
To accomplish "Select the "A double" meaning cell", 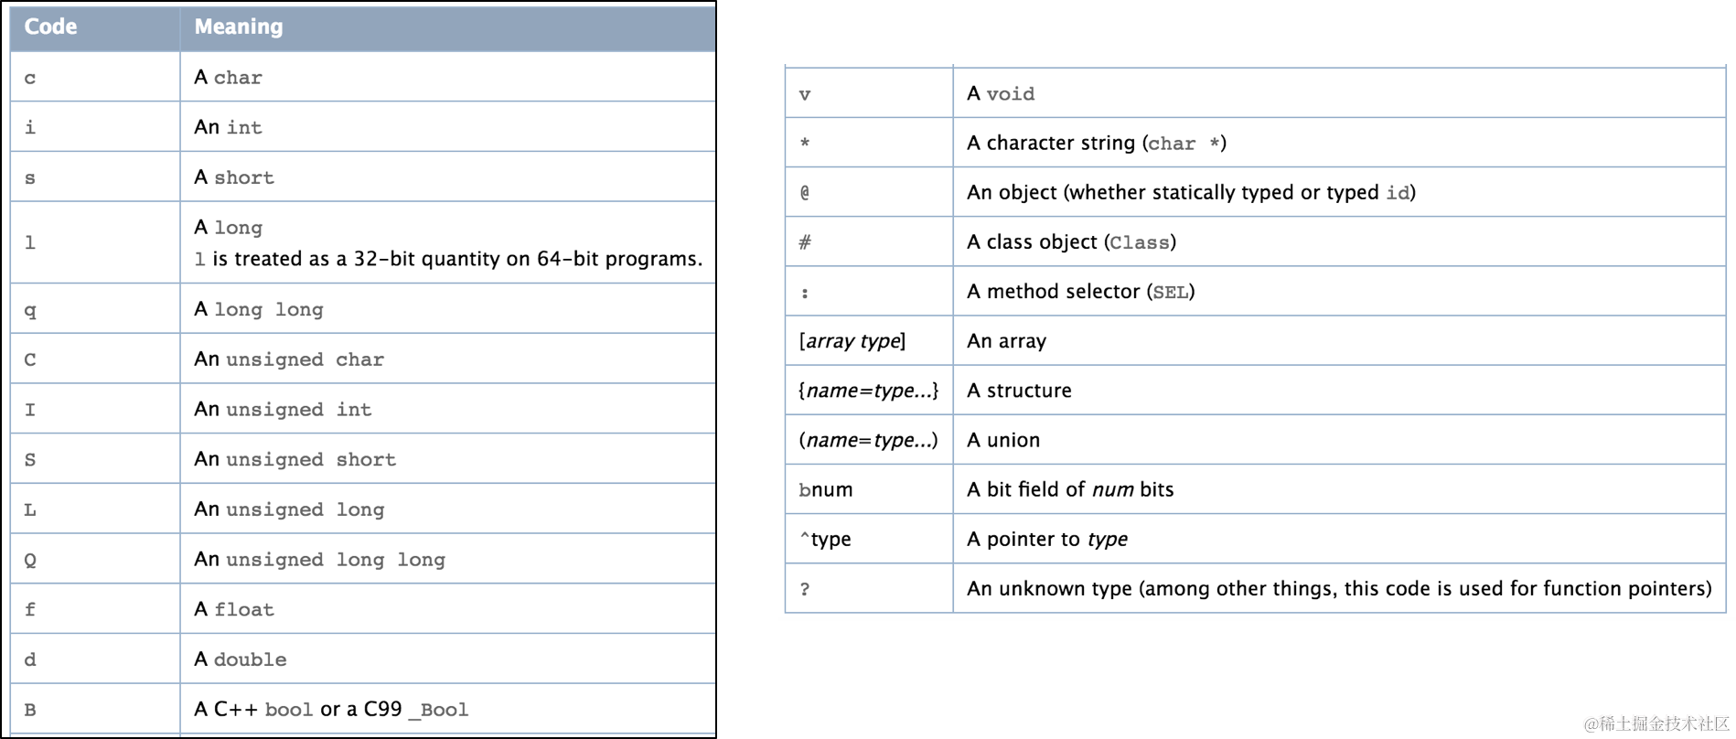I will pyautogui.click(x=241, y=659).
